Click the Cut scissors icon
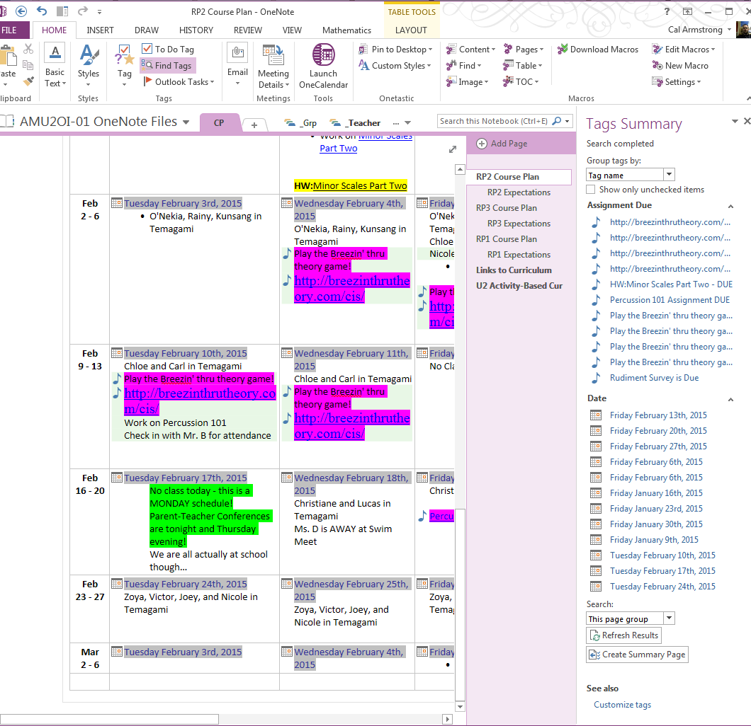Viewport: 751px width, 726px height. point(28,49)
